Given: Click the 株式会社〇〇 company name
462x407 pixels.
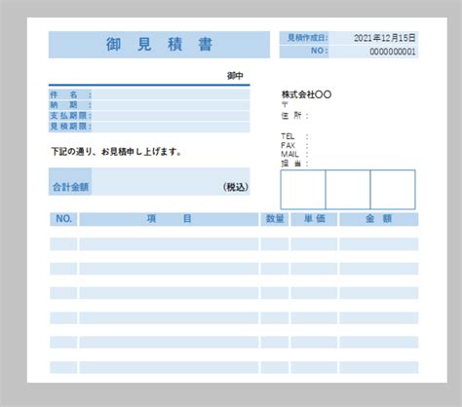Looking at the screenshot, I should 306,94.
